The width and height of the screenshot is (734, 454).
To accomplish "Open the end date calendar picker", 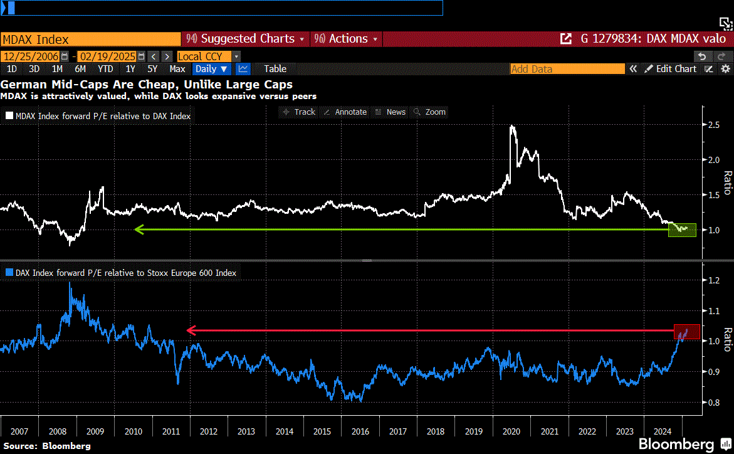I will [142, 56].
